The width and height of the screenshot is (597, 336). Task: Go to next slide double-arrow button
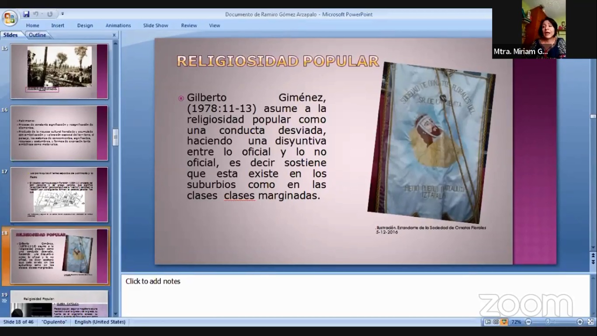(593, 262)
